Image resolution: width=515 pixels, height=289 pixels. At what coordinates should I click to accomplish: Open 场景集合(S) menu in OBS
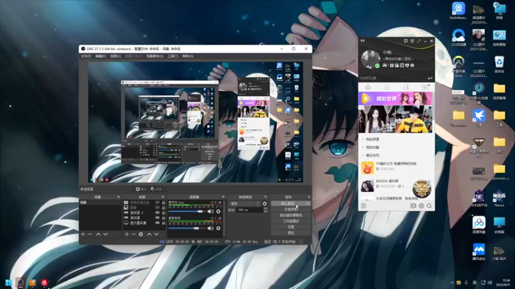coord(154,57)
